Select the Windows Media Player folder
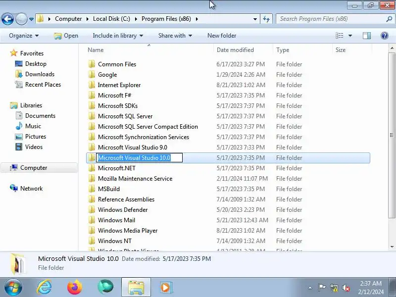The image size is (396, 297). pyautogui.click(x=128, y=231)
